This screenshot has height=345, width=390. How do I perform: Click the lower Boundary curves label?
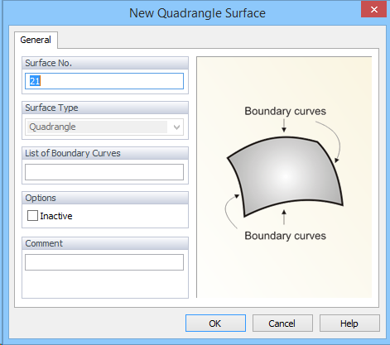point(285,236)
